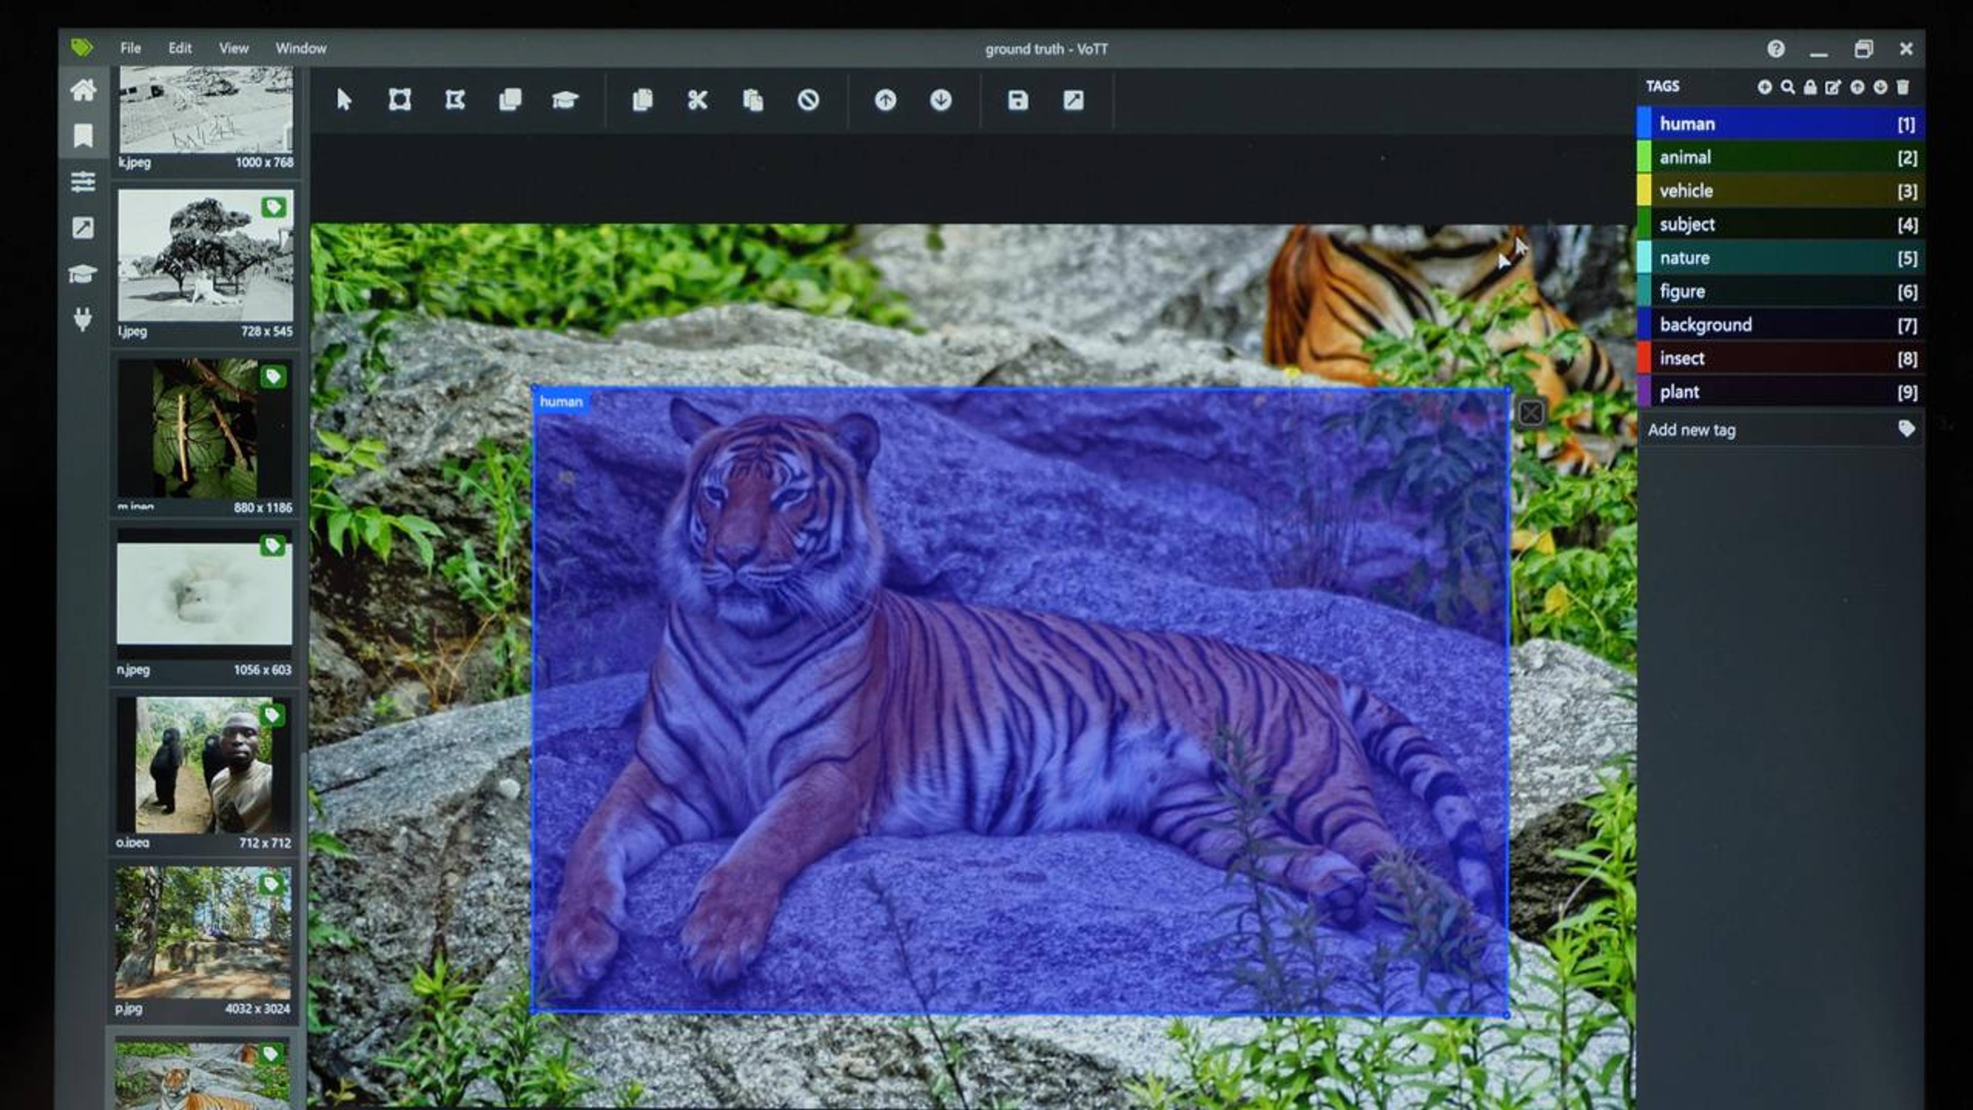Open the Home page from sidebar
Screen dimensions: 1973x1110
click(x=83, y=90)
